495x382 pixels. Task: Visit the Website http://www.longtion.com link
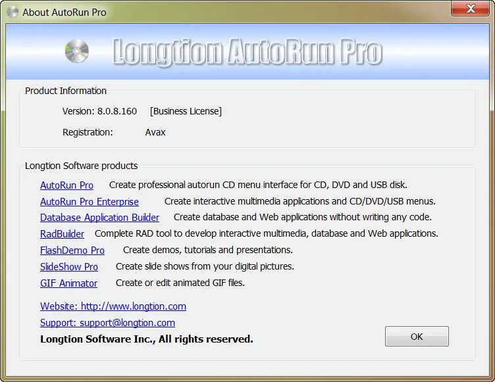coord(113,306)
